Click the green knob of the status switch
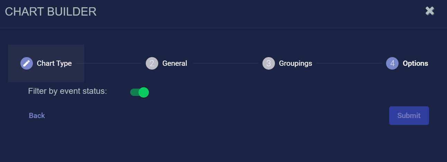The image size is (447, 162). tap(143, 92)
